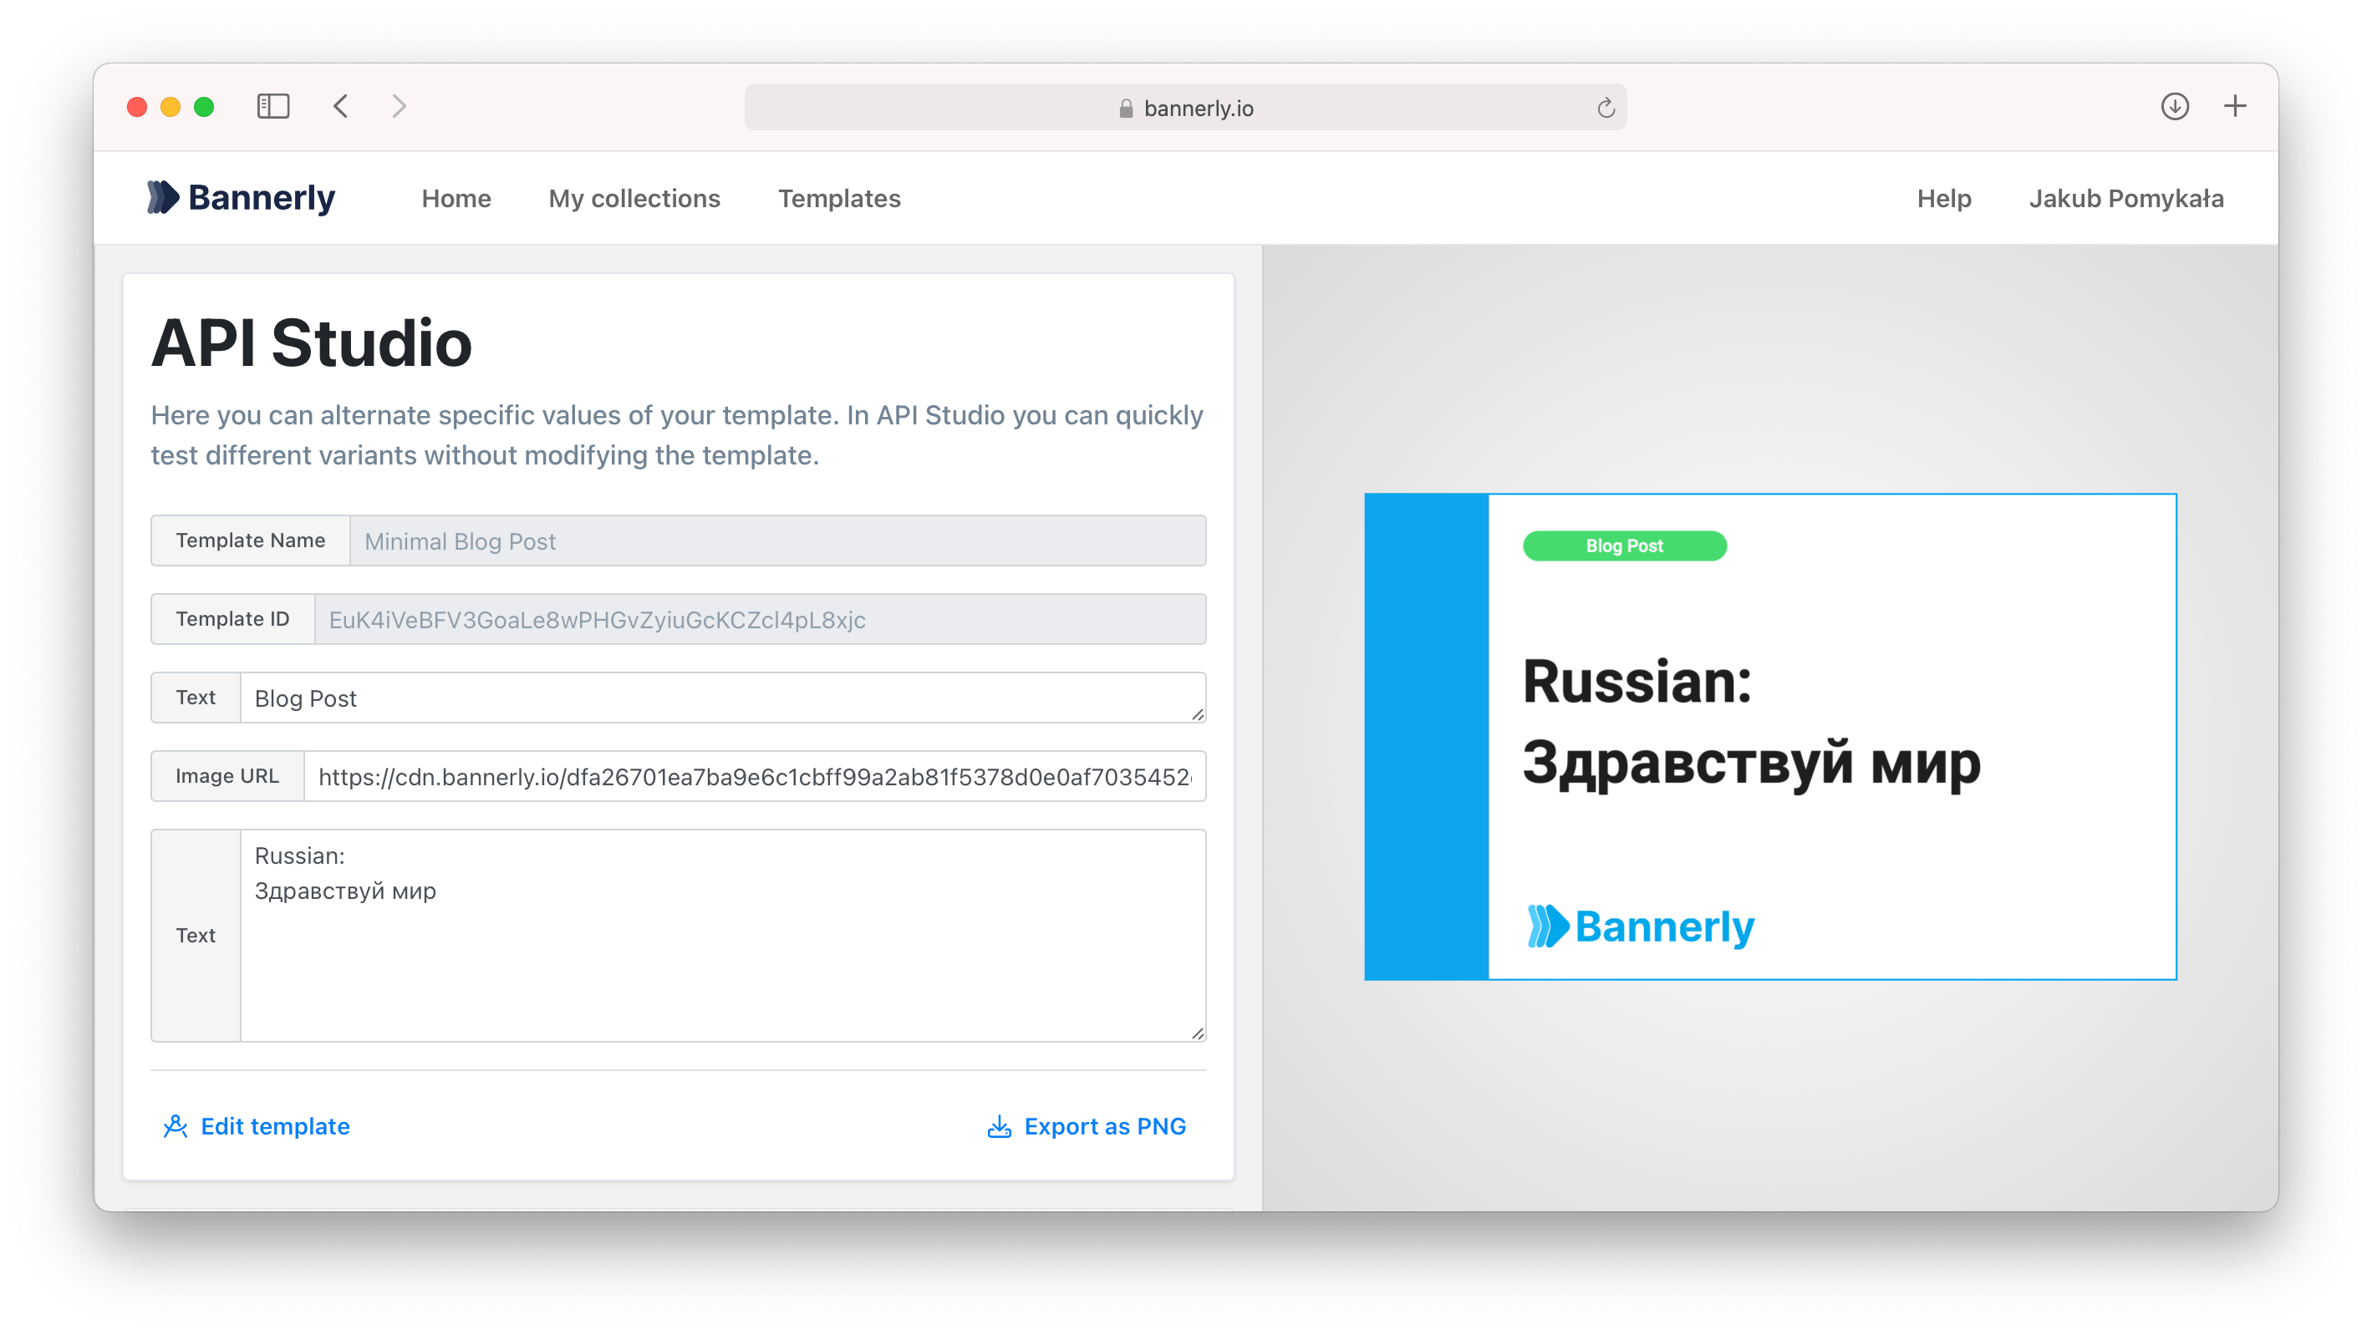
Task: Click the Здравствуй мир text in preview
Action: coord(1751,764)
